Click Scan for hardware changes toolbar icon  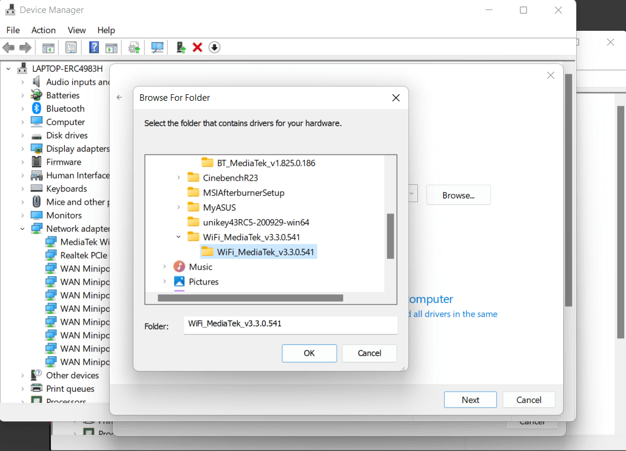[x=157, y=47]
